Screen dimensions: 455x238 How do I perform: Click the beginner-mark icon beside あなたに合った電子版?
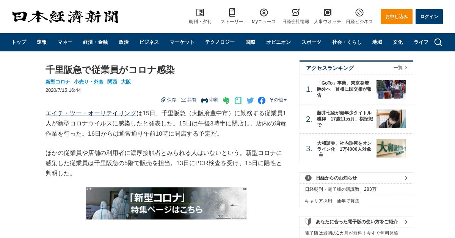pos(308,222)
